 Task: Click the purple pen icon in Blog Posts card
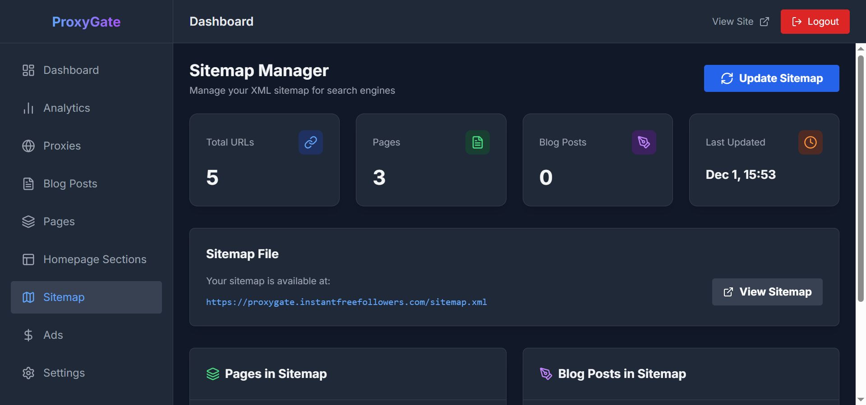tap(644, 142)
